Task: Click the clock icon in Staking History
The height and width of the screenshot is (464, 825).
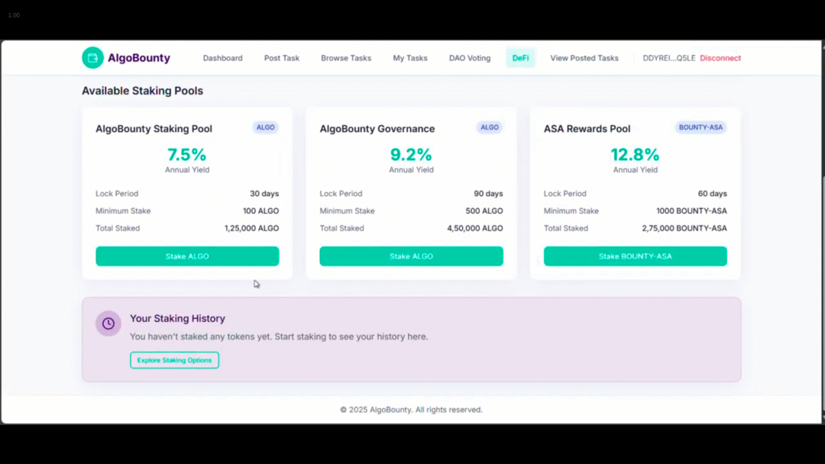Action: click(108, 324)
